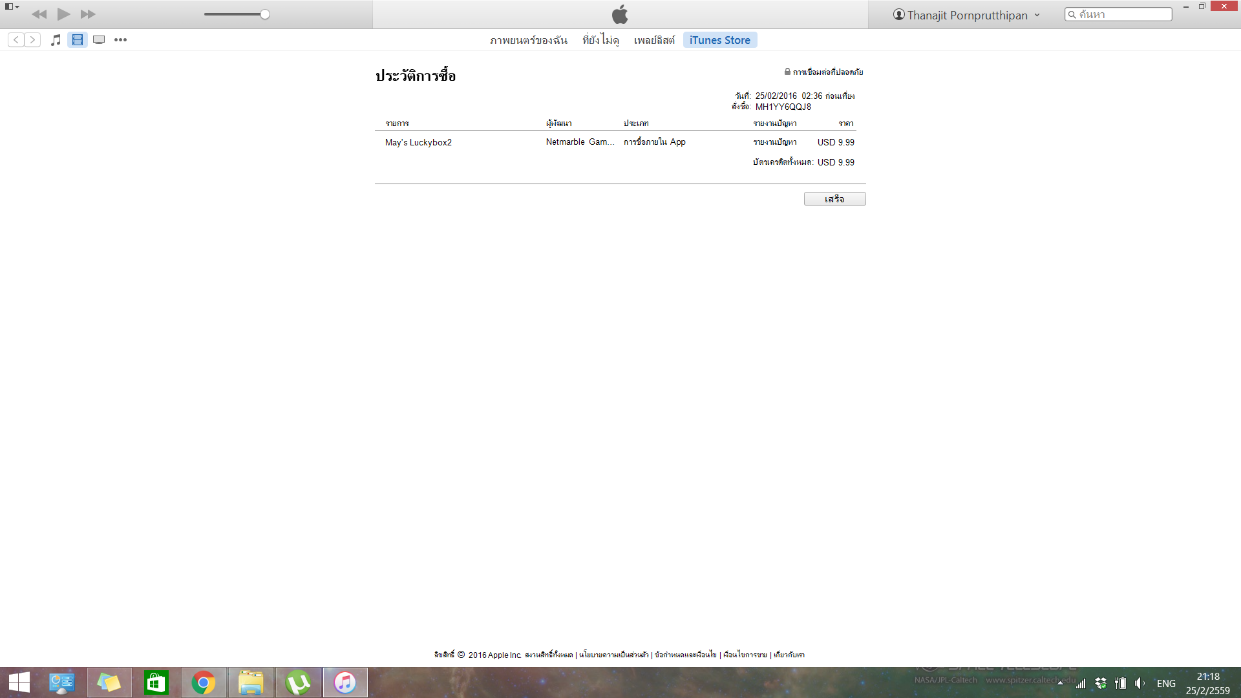The image size is (1241, 698).
Task: Click รายงานปัญหา link for May's Luckybox2
Action: [774, 142]
